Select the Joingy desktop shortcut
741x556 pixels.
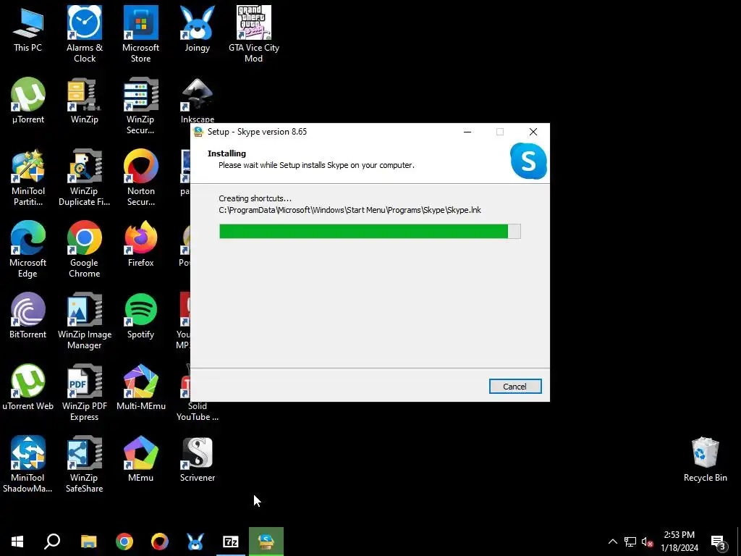[x=197, y=29]
